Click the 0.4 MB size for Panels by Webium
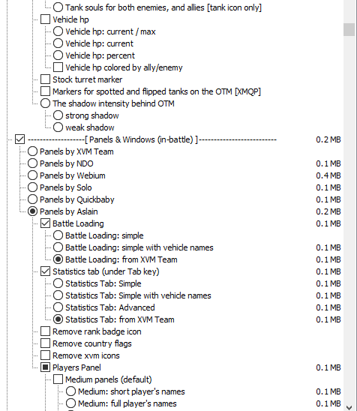The image size is (357, 411). pos(328,175)
